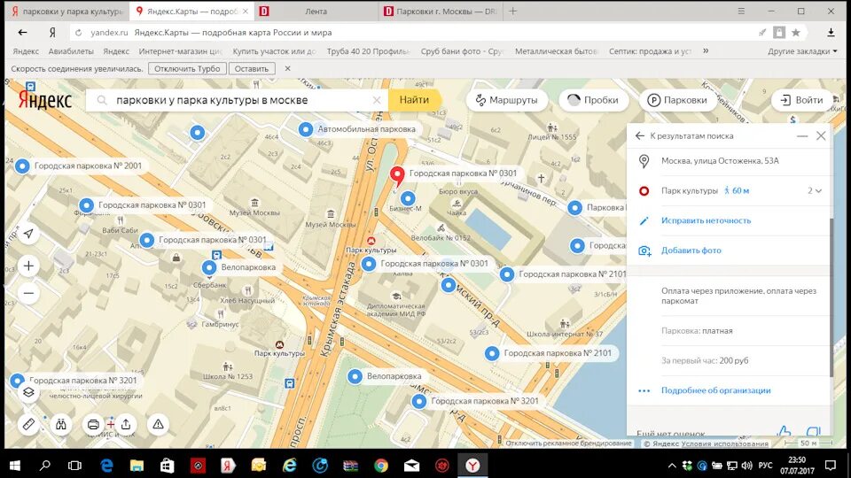
Task: Go back via К результатам поиска arrow
Action: tap(640, 136)
